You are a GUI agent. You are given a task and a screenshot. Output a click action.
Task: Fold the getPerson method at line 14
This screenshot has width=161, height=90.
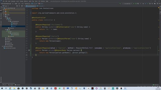point(31,39)
